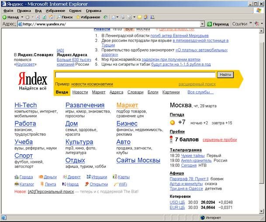
Task: Click the Forward arrow toolbar icon
Action: (28, 17)
